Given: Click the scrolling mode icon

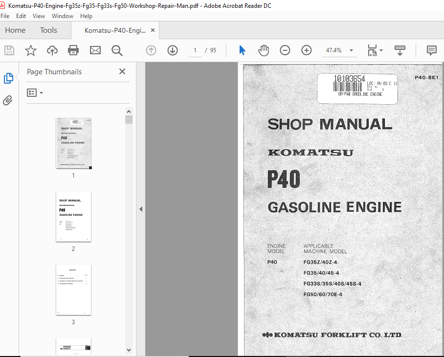Looking at the screenshot, I should click(x=400, y=50).
